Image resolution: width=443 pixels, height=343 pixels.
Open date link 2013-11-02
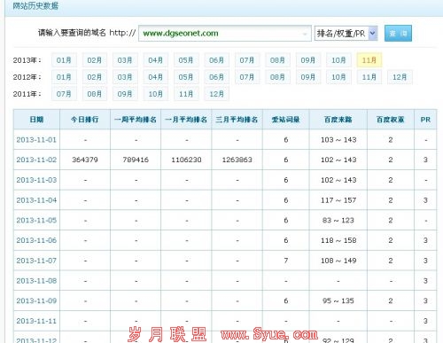coord(36,160)
